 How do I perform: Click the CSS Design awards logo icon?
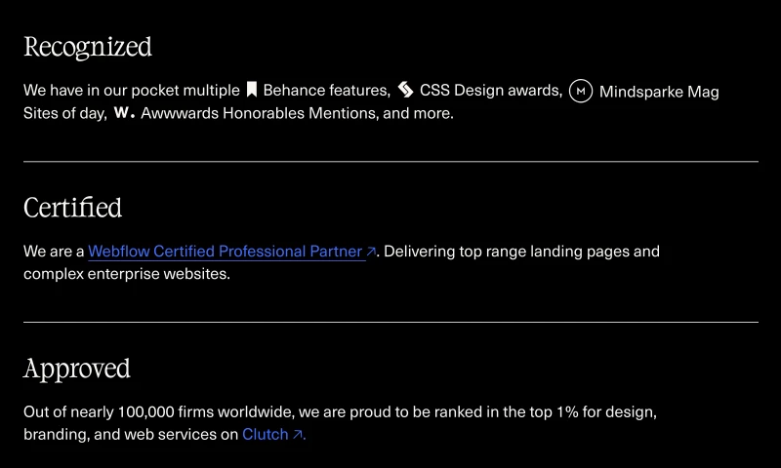[406, 90]
